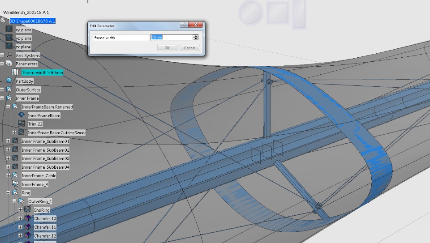Click the PartBody icon
This screenshot has width=430, height=243.
coord(9,80)
